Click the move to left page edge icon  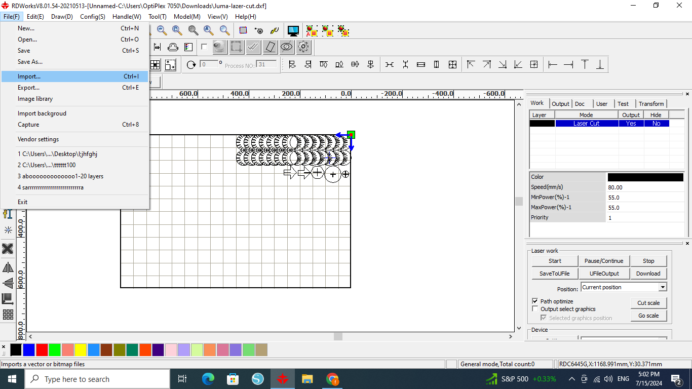click(x=553, y=64)
